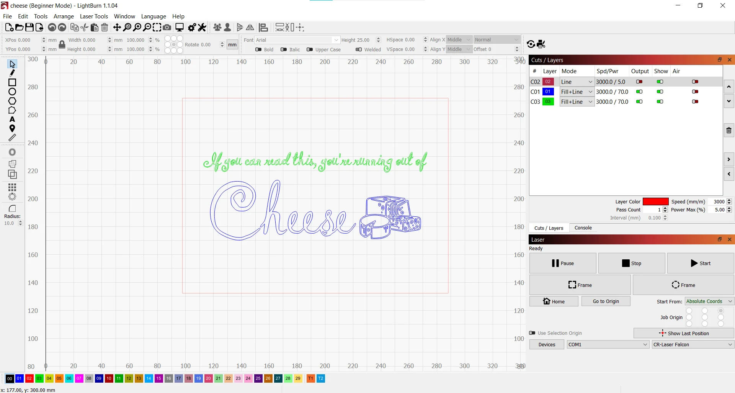
Task: Select the Position Laser marker tool
Action: [x=12, y=129]
